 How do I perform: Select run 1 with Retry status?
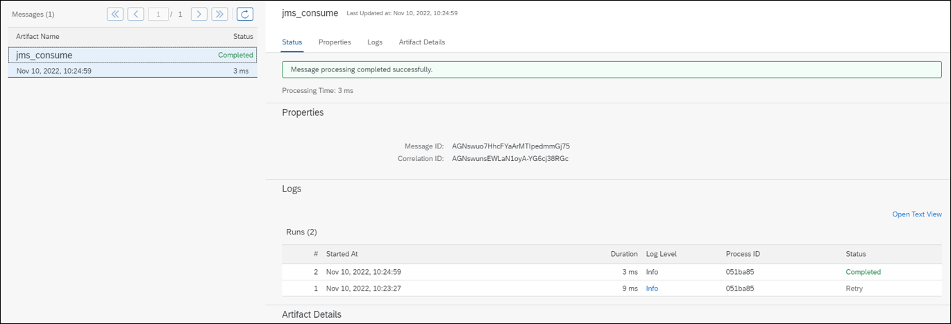pos(612,289)
